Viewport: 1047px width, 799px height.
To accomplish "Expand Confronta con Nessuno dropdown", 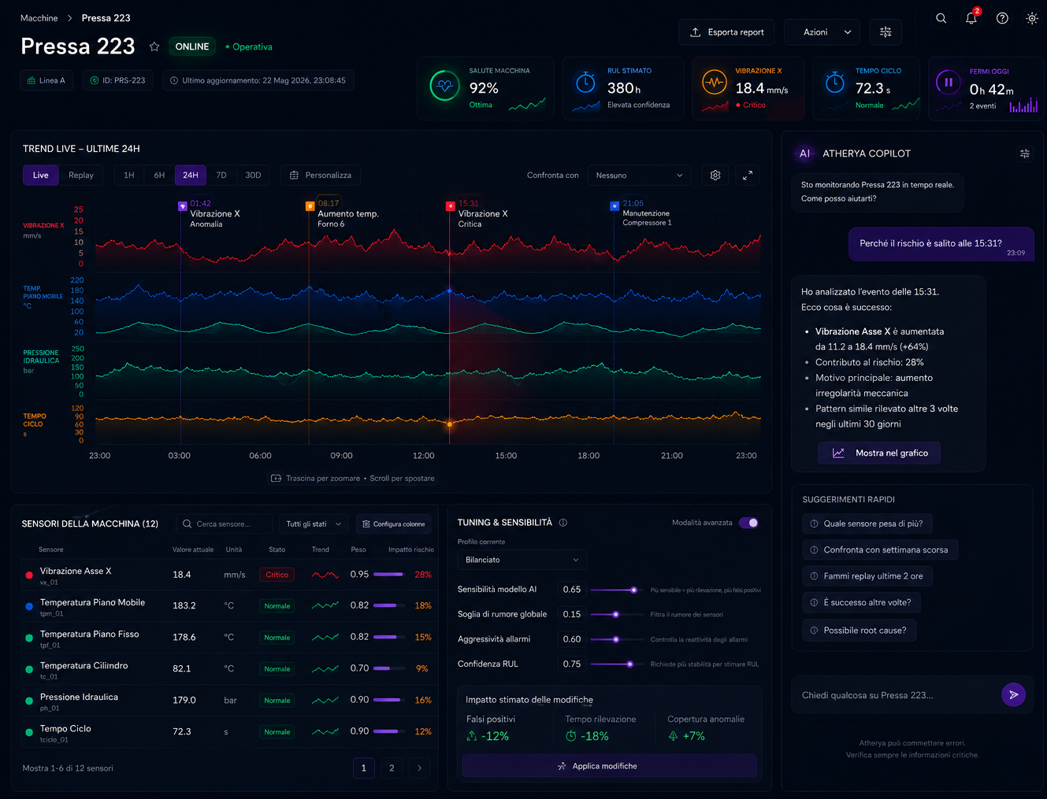I will pos(639,176).
